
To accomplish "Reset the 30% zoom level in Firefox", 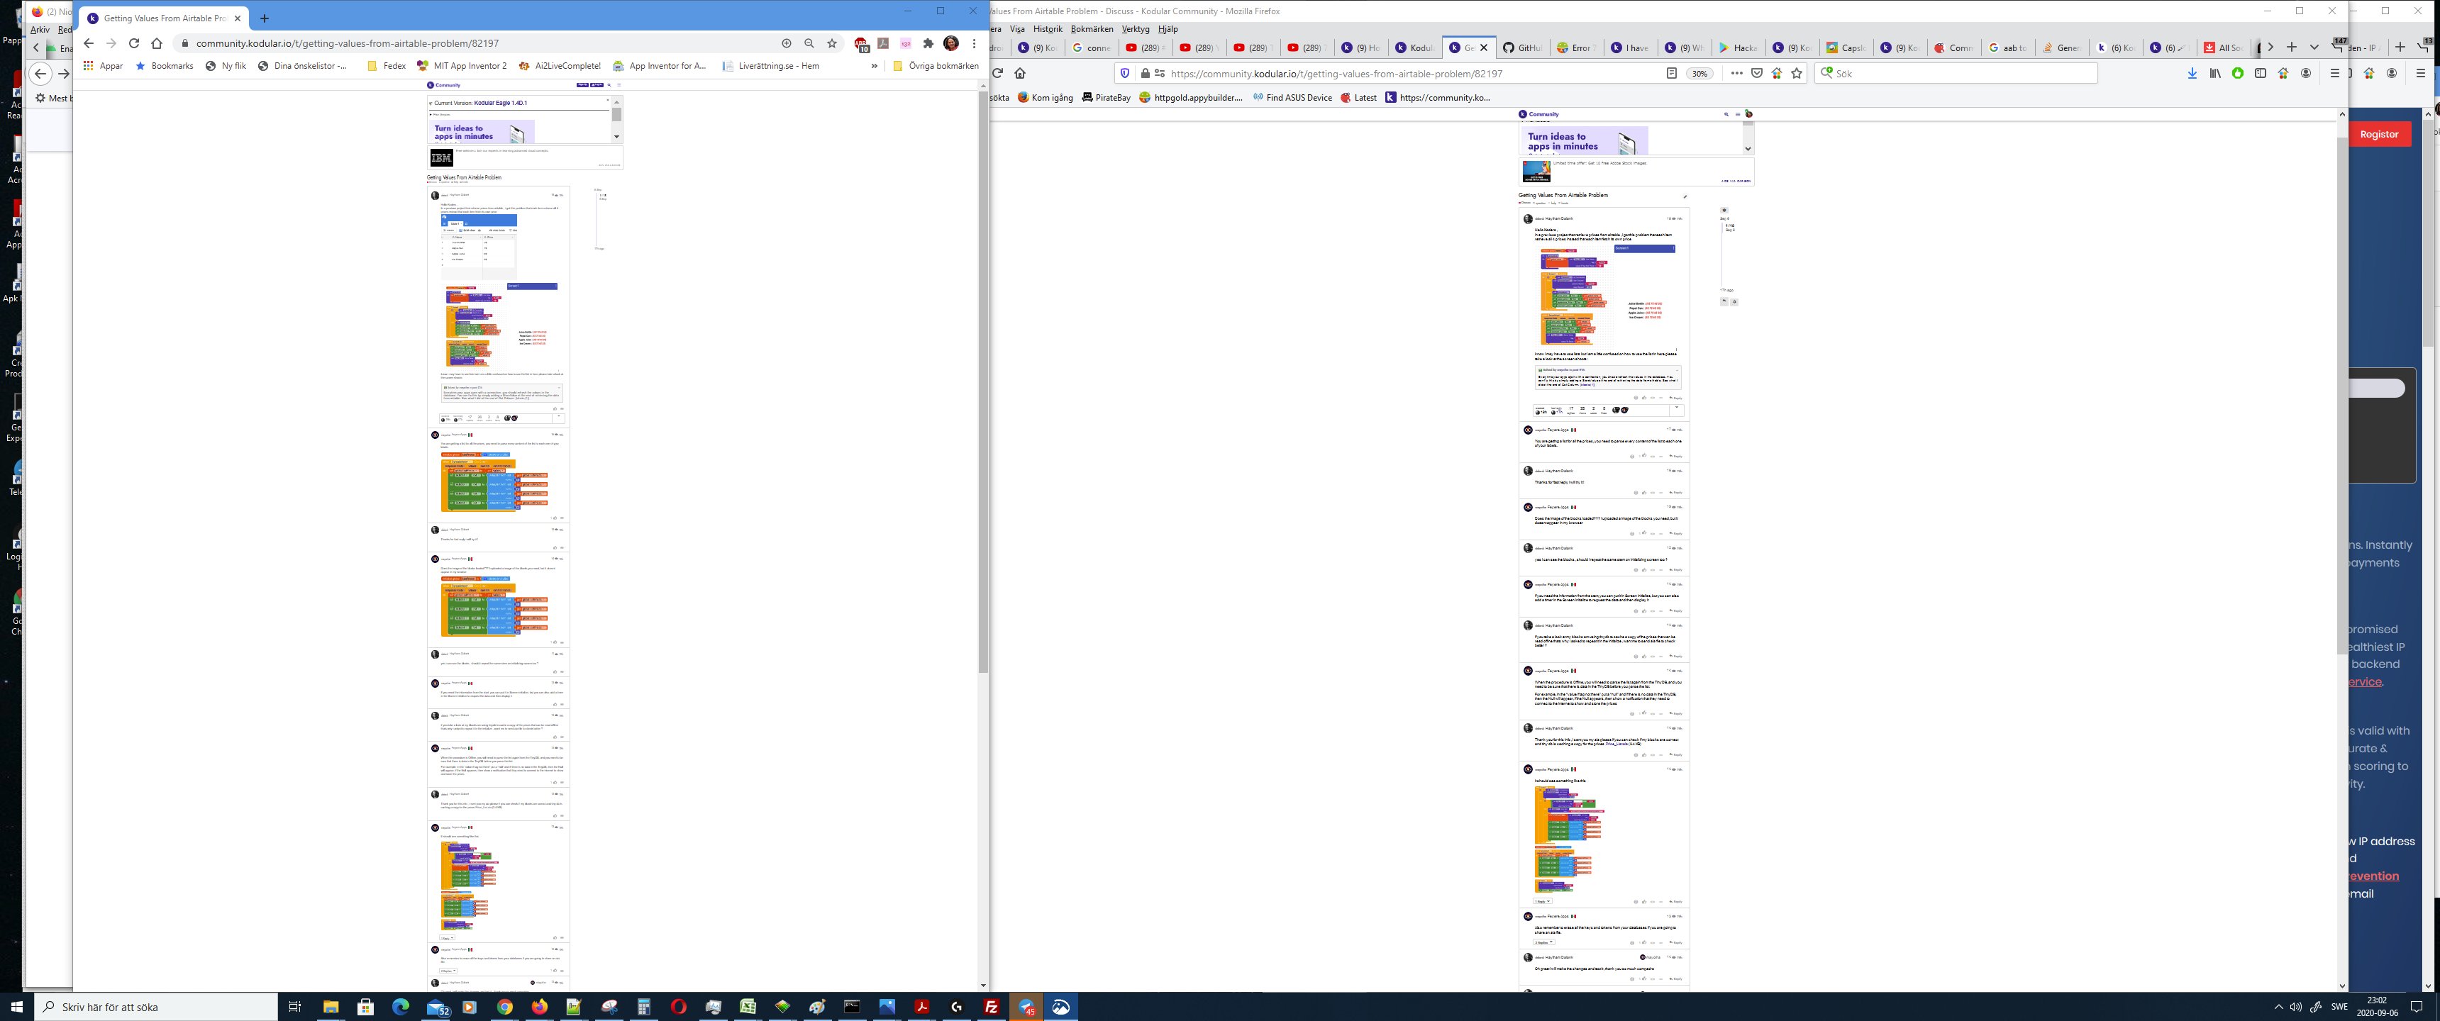I will click(x=1700, y=73).
